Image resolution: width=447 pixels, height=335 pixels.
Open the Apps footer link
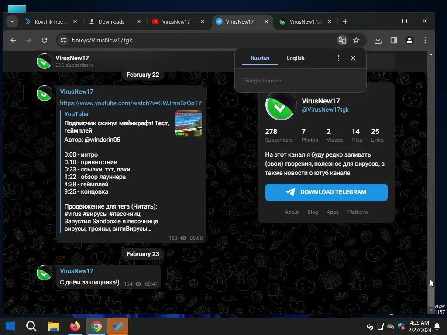[x=332, y=212]
